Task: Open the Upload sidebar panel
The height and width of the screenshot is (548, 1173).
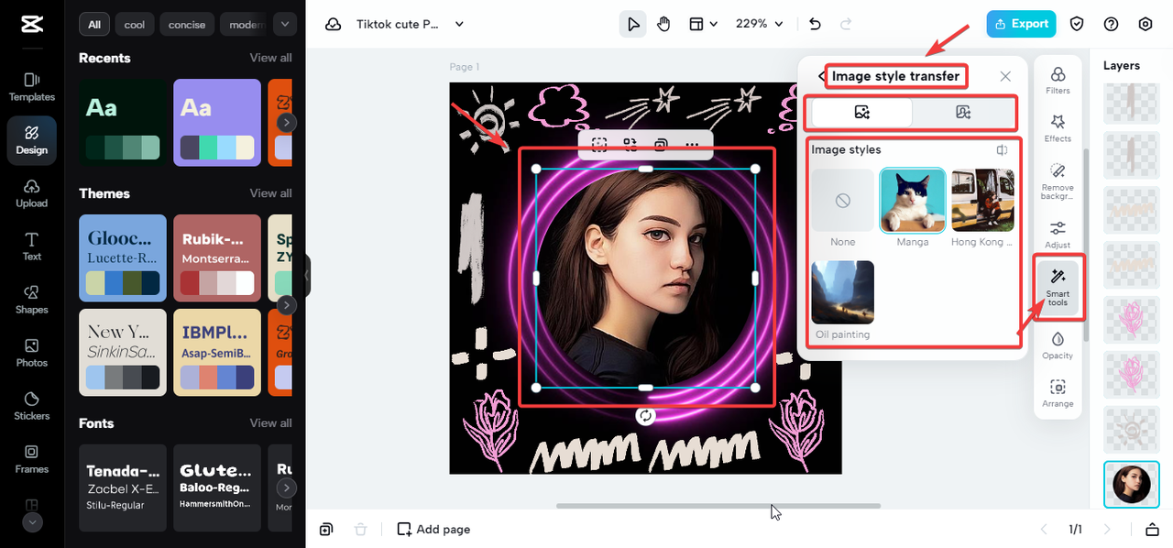Action: point(32,193)
